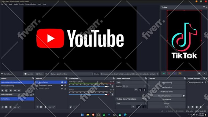Open Vertical Scene Transitions Fade dropdown
Image resolution: width=208 pixels, height=117 pixels.
(x=131, y=103)
